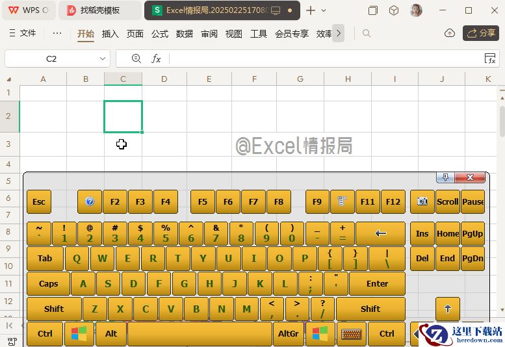Select column A header
This screenshot has height=347, width=505.
(43, 79)
